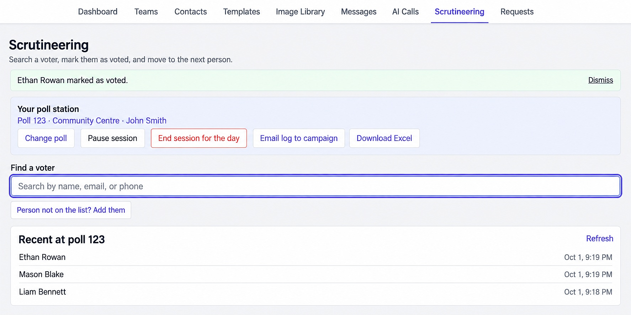
Task: Navigate to Image Library
Action: point(301,12)
